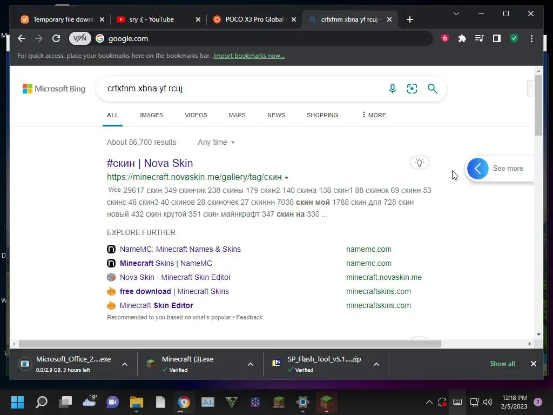The image size is (553, 415).
Task: Click the lightbulb insights icon
Action: (x=419, y=163)
